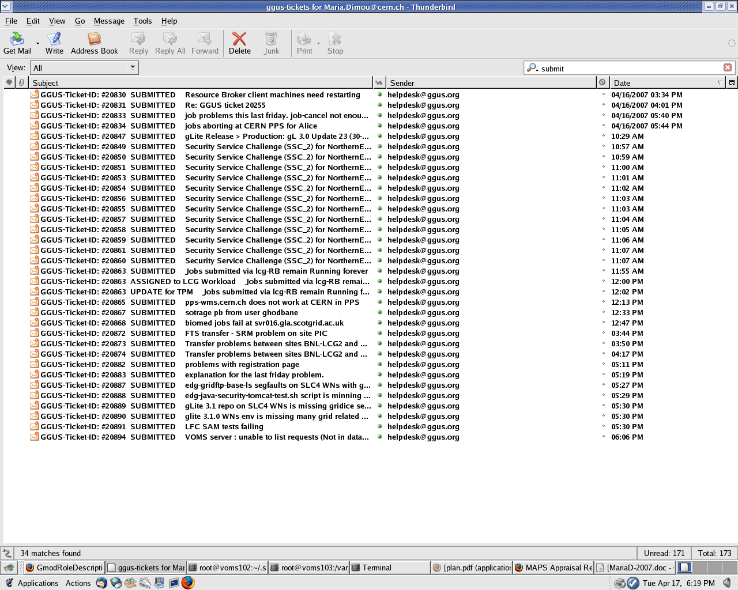Open Write new message

pos(54,43)
